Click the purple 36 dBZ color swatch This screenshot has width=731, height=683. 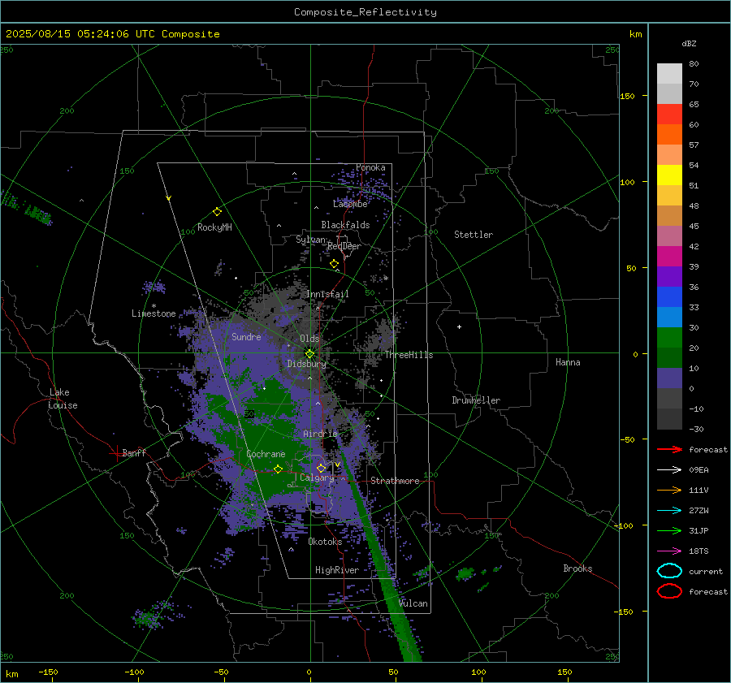click(x=669, y=276)
